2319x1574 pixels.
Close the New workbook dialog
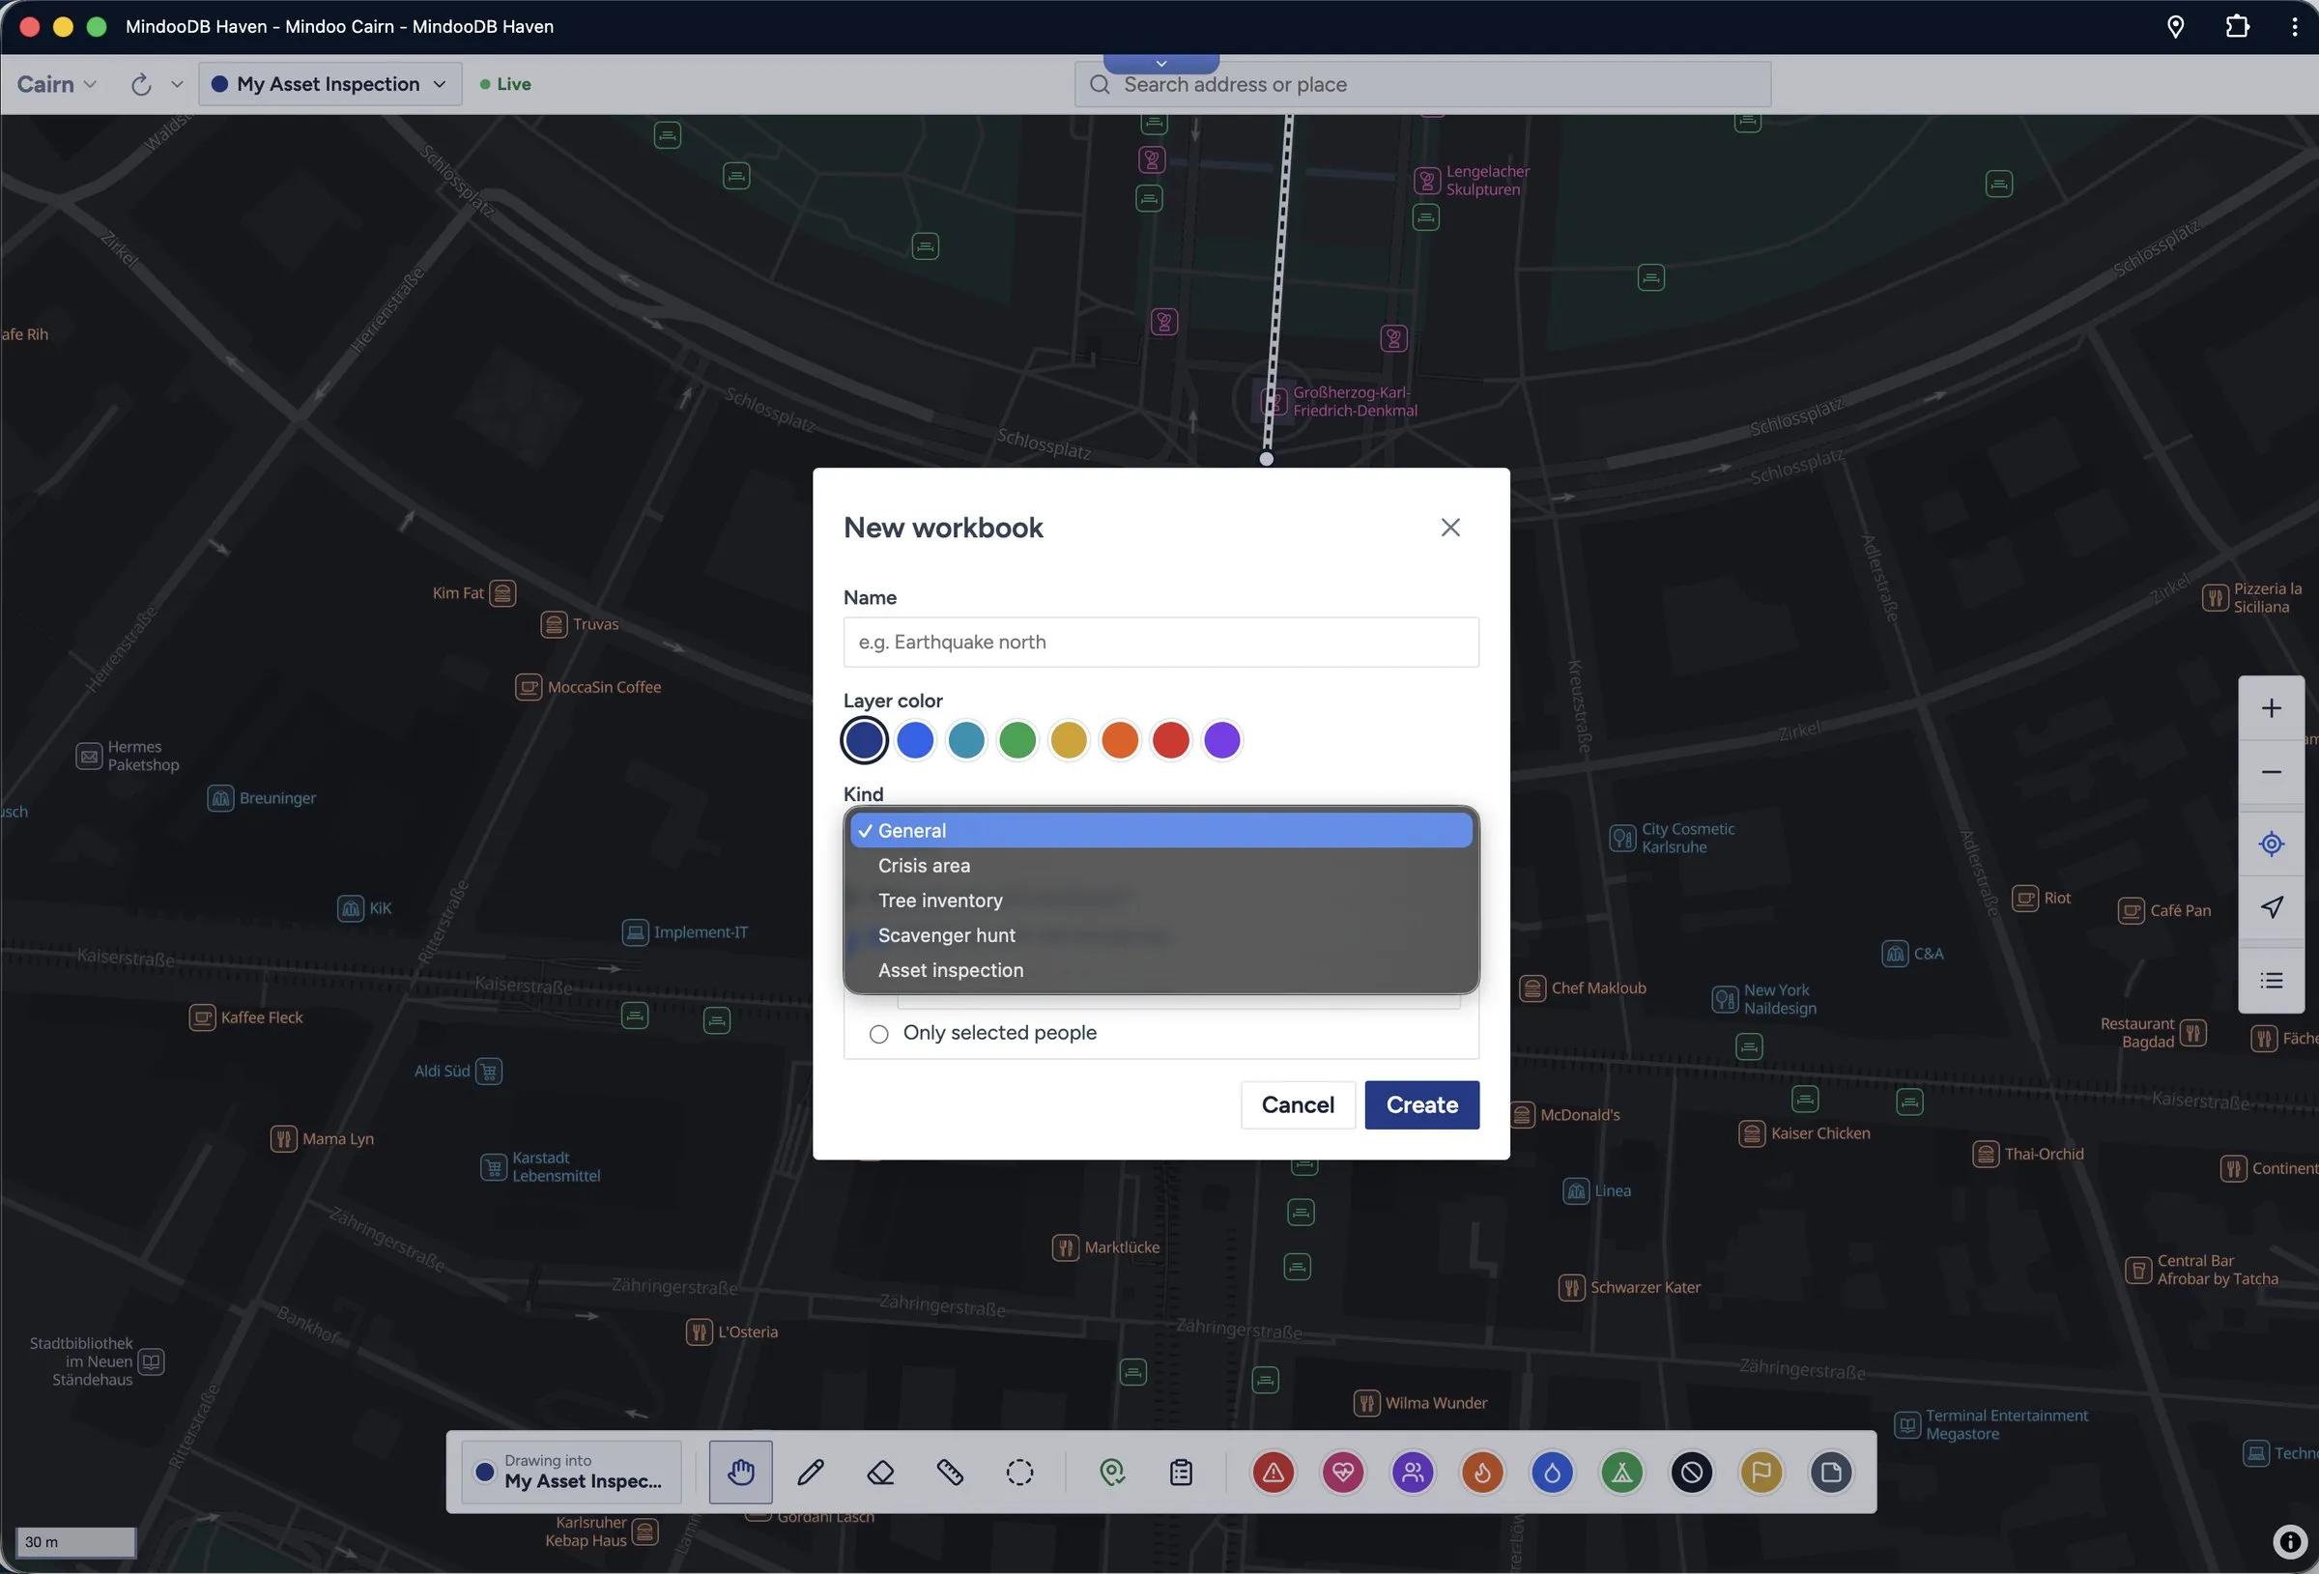point(1450,527)
